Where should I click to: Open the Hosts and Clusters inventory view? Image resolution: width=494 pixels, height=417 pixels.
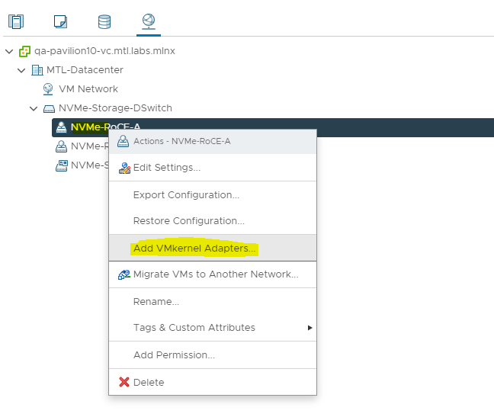point(16,22)
